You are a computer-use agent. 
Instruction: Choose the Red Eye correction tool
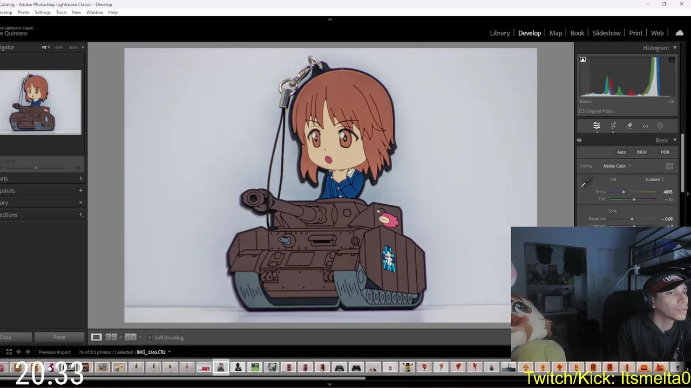point(645,126)
